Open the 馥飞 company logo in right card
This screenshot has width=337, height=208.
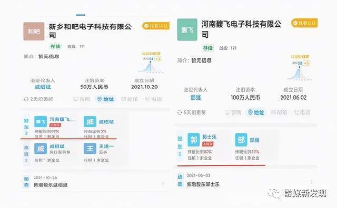[187, 29]
